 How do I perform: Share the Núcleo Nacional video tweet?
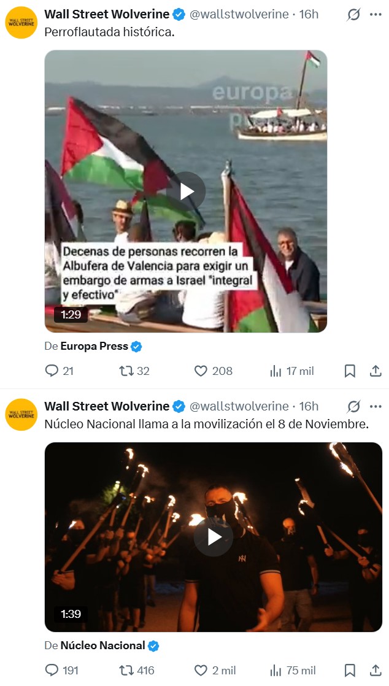click(x=376, y=670)
